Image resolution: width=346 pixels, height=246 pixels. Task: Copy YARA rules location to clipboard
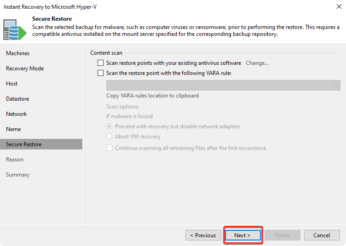coord(152,96)
